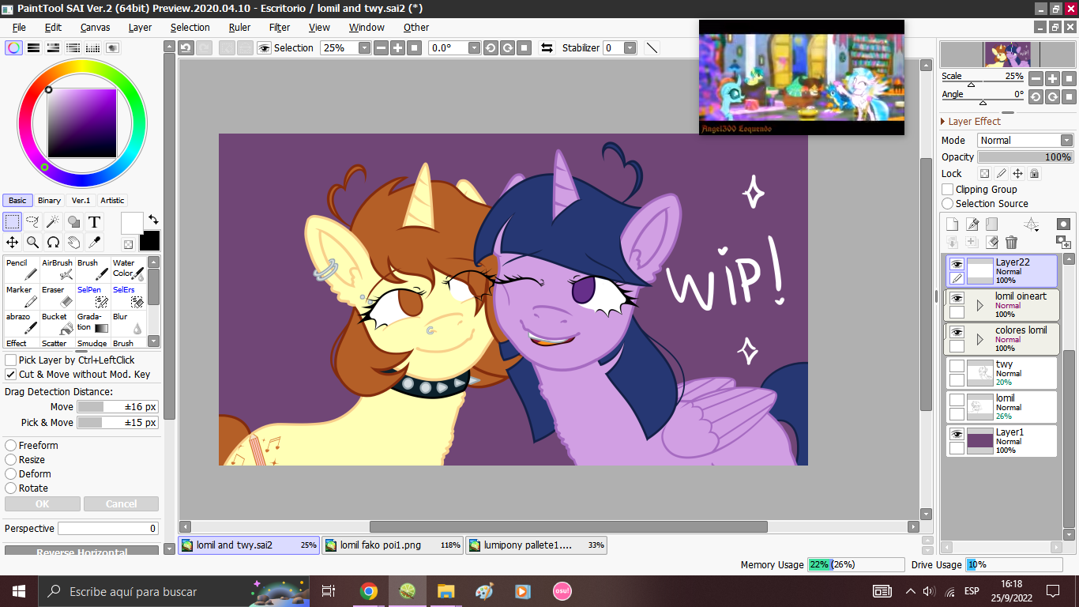Screen dimensions: 1079x607
Task: Select the Rotate transform option
Action: pyautogui.click(x=11, y=488)
